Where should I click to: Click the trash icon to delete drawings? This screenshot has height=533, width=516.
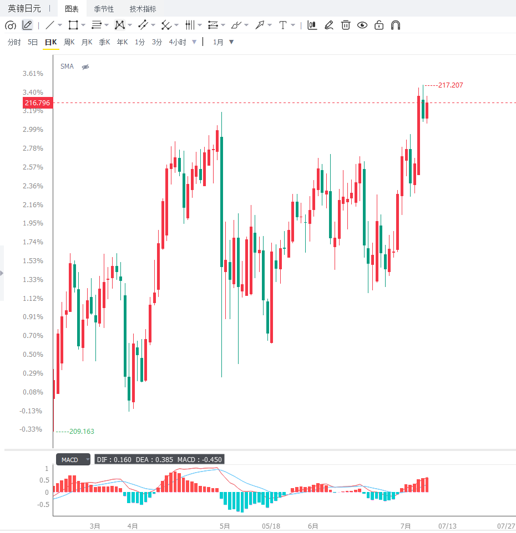coord(346,25)
